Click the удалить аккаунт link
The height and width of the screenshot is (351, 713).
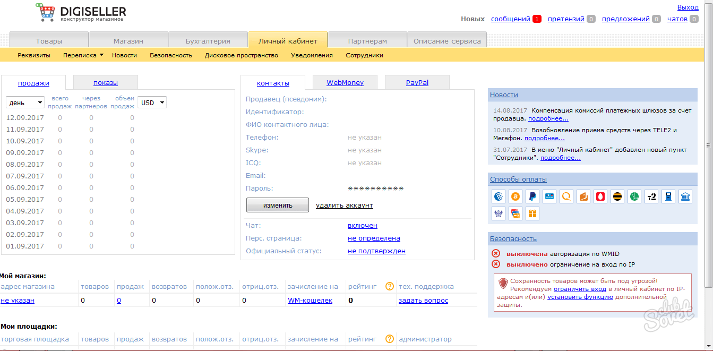344,206
